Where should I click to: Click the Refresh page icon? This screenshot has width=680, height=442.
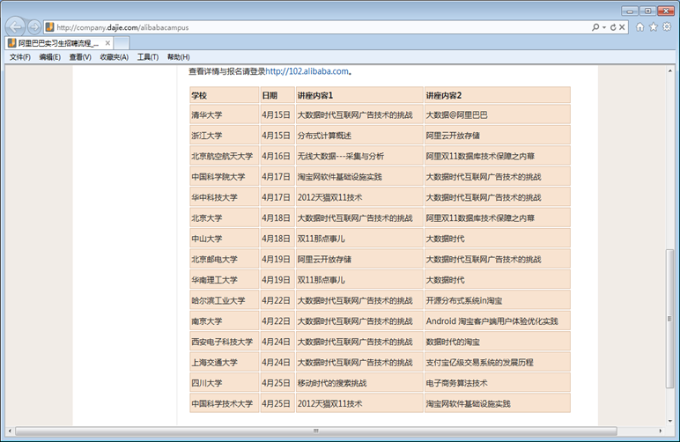point(613,27)
